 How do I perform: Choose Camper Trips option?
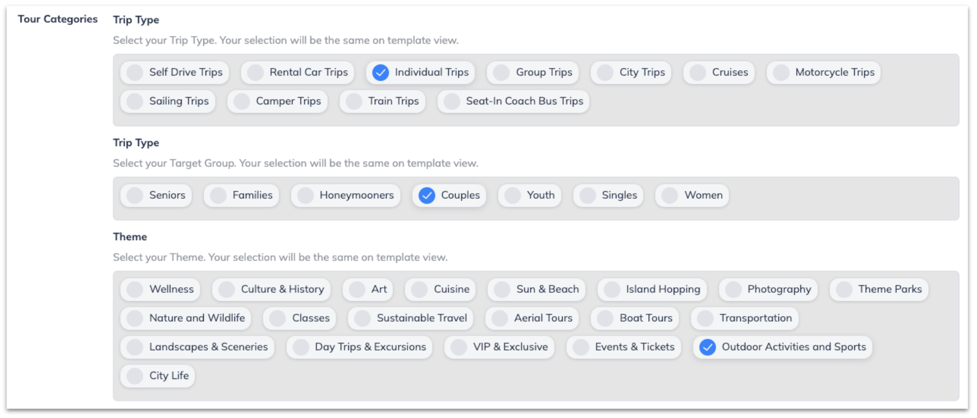click(277, 101)
